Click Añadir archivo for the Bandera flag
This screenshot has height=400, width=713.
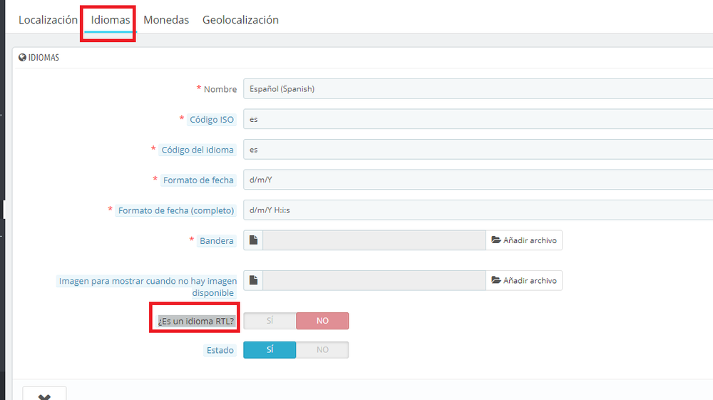click(524, 241)
